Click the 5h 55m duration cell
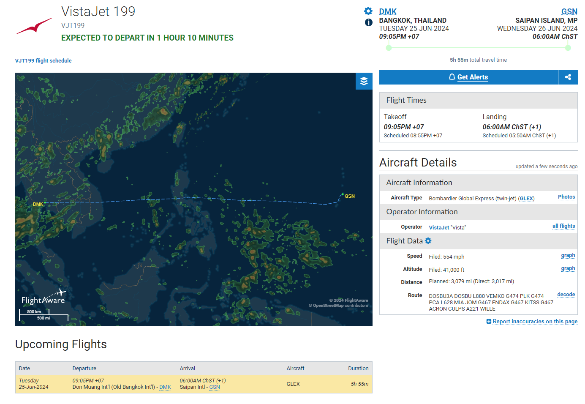The image size is (585, 404). pyautogui.click(x=359, y=384)
